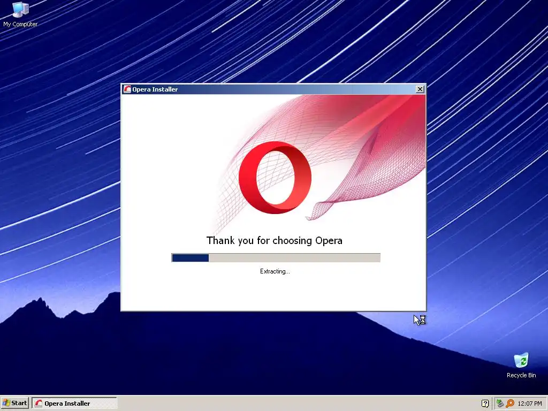This screenshot has height=411, width=548.
Task: Click the large red Opera logo
Action: click(275, 178)
